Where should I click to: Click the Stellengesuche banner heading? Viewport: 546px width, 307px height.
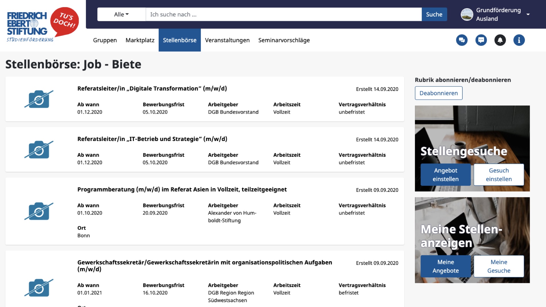[x=464, y=151]
